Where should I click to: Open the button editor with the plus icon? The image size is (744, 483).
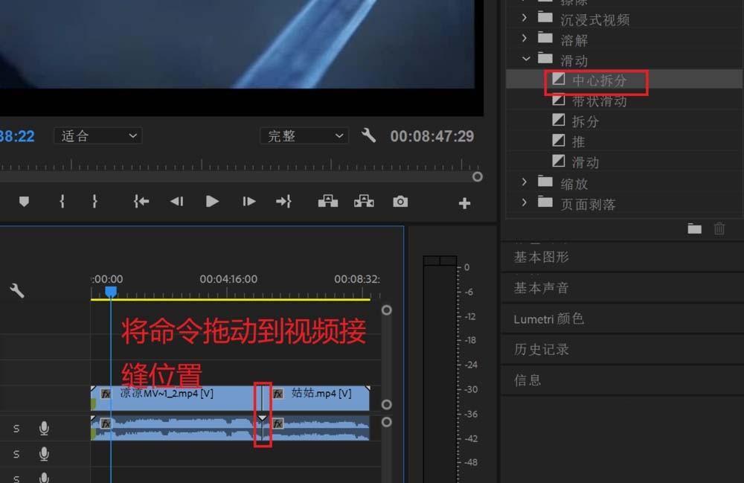(x=464, y=201)
